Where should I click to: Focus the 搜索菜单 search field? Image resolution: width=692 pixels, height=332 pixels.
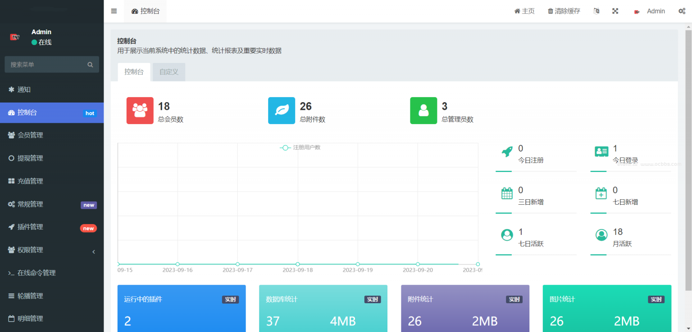[x=52, y=65]
